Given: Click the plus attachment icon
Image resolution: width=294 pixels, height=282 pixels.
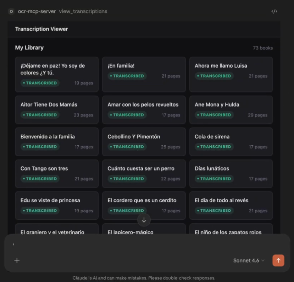Looking at the screenshot, I should [x=17, y=261].
